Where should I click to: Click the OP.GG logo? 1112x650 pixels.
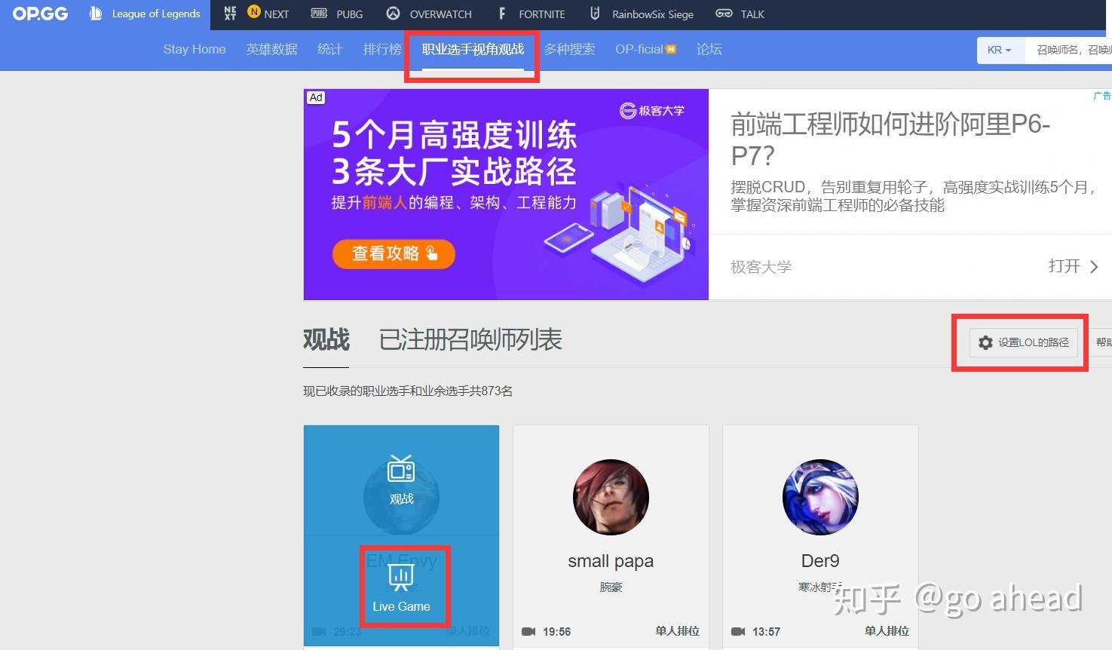point(40,14)
